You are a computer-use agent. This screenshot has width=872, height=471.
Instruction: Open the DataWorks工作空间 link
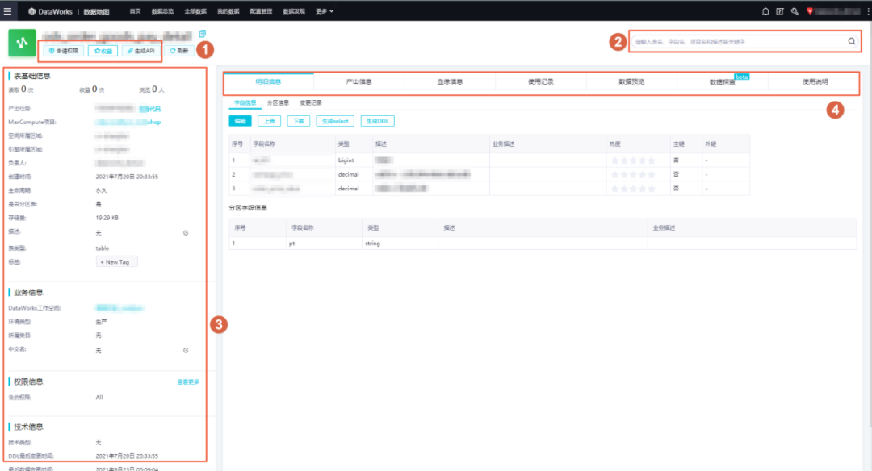pyautogui.click(x=119, y=308)
